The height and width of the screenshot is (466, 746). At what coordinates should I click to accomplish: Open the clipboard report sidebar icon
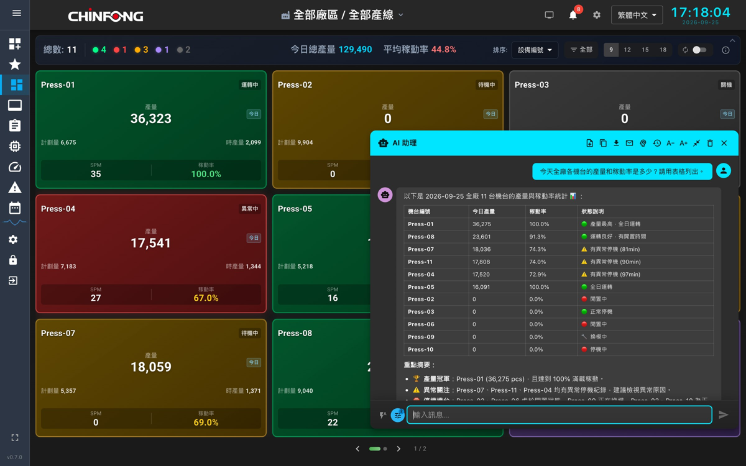point(15,126)
